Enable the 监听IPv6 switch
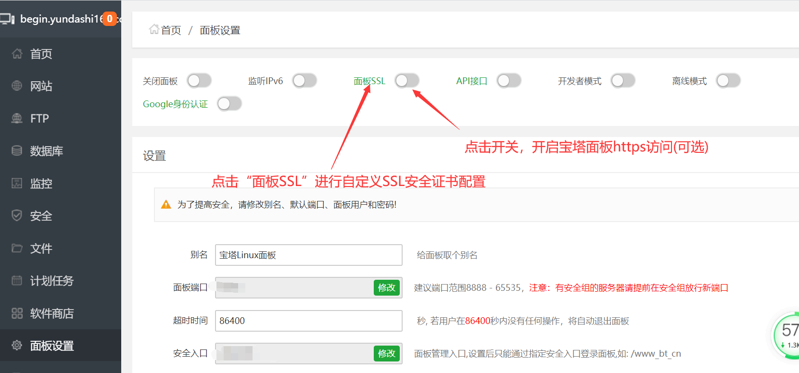 coord(305,80)
